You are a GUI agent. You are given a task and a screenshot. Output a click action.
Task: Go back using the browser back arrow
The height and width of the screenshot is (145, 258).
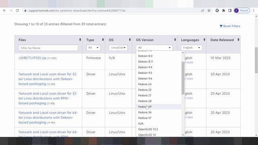click(x=4, y=10)
